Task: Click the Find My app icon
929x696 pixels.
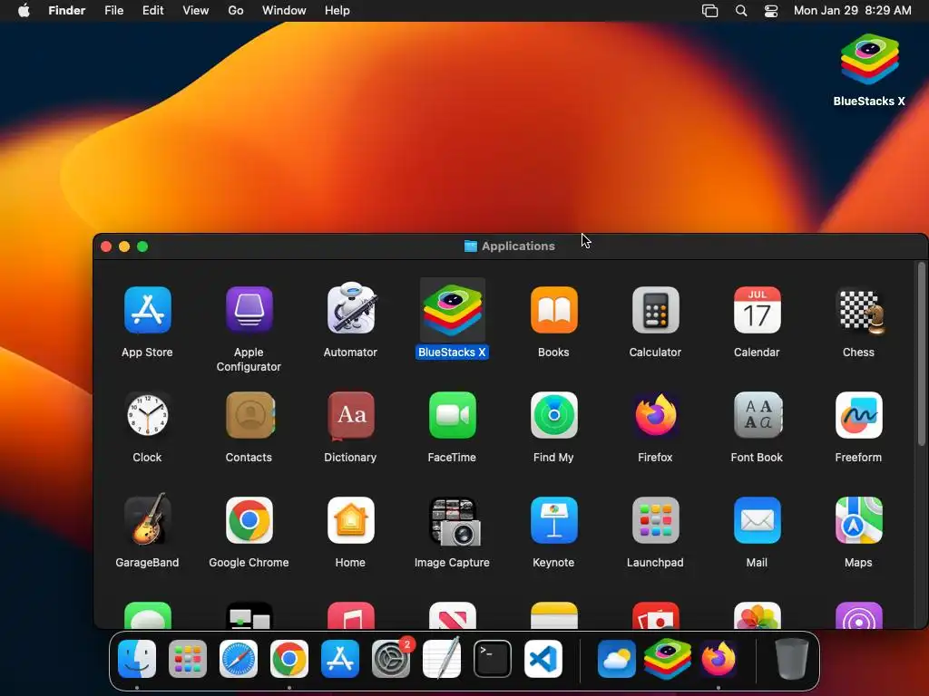Action: [x=554, y=415]
